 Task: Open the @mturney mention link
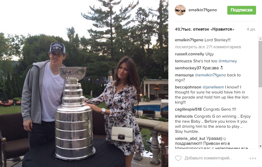[x=228, y=61]
